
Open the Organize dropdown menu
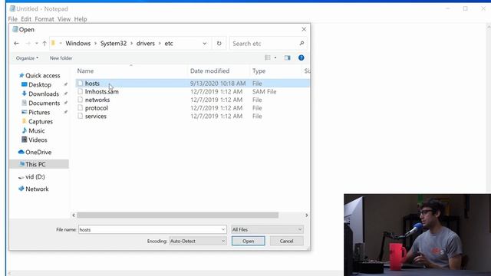[27, 58]
